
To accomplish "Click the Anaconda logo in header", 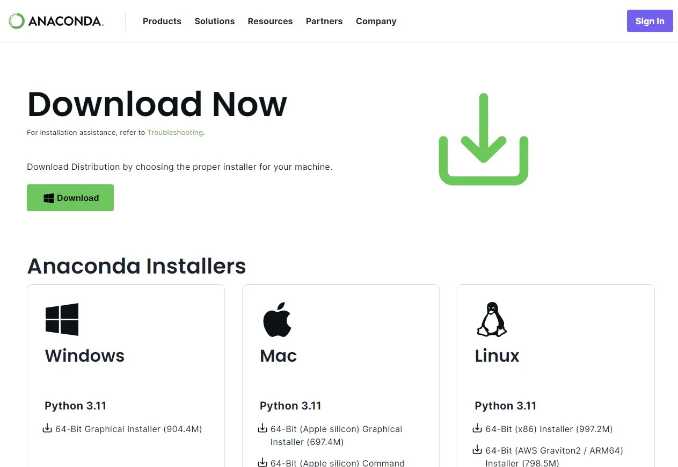I will coord(56,21).
